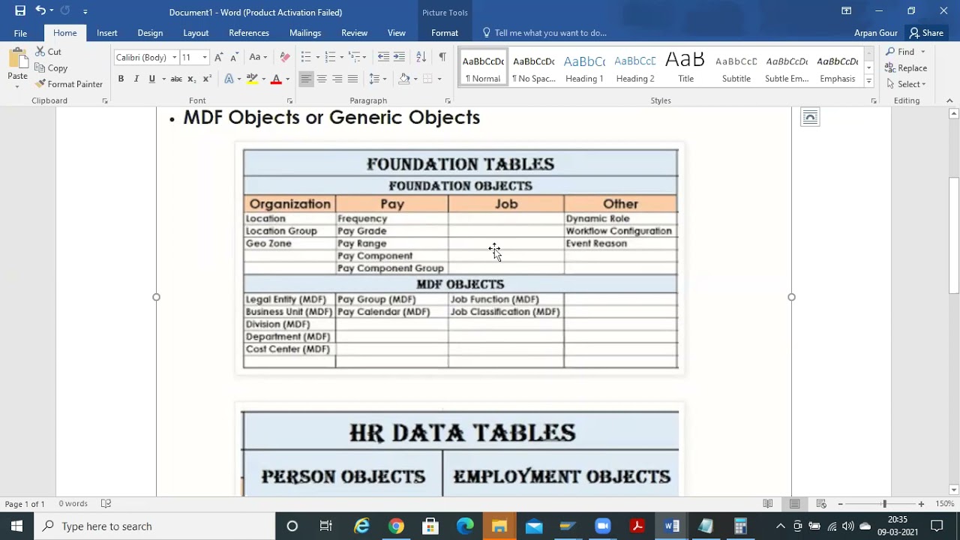
Task: Click the Windows taskbar search box
Action: [154, 526]
